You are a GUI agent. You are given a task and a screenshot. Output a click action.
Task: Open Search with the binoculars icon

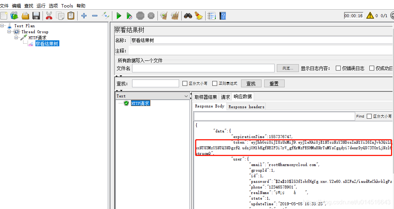point(188,16)
